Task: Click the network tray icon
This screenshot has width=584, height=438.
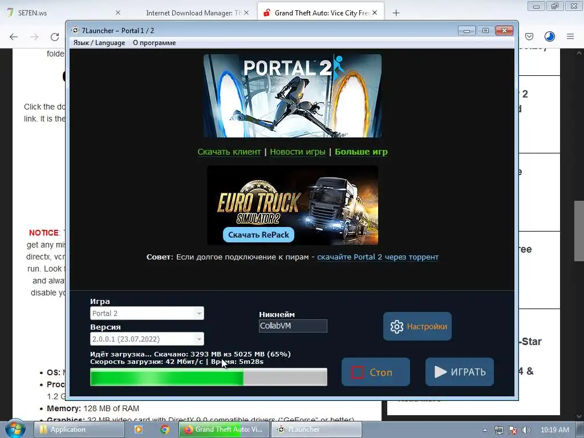Action: (x=498, y=430)
